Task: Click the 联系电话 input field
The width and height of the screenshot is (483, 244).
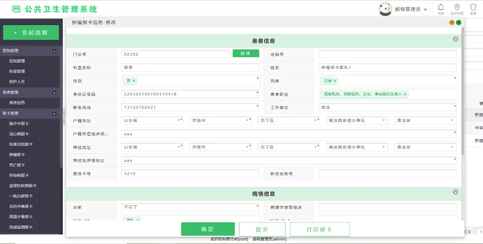Action: tap(190, 108)
